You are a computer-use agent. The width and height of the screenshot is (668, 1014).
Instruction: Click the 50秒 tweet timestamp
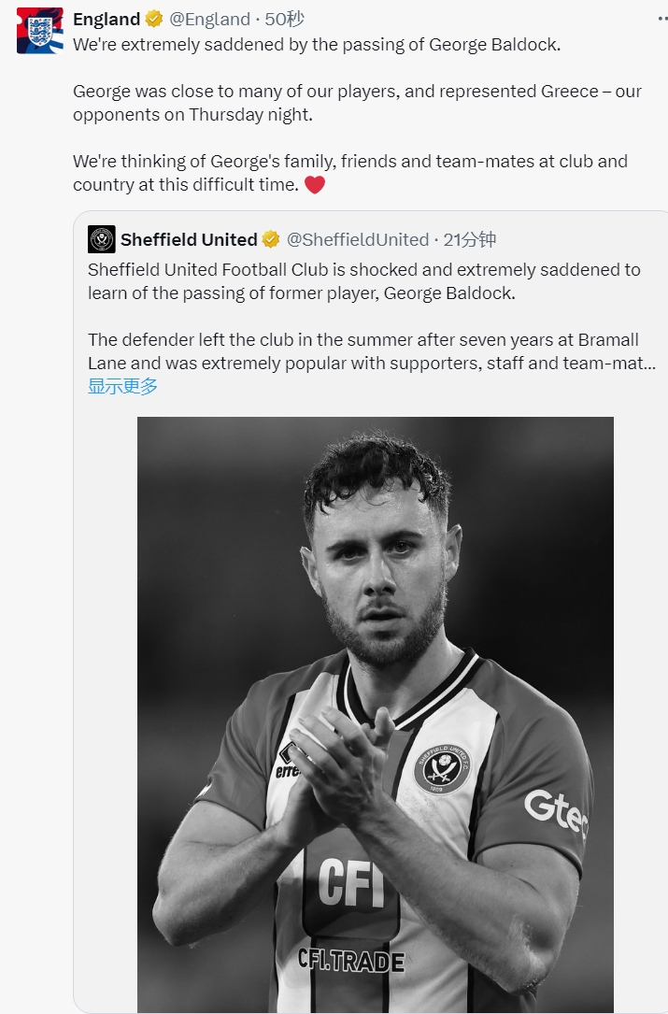[285, 20]
